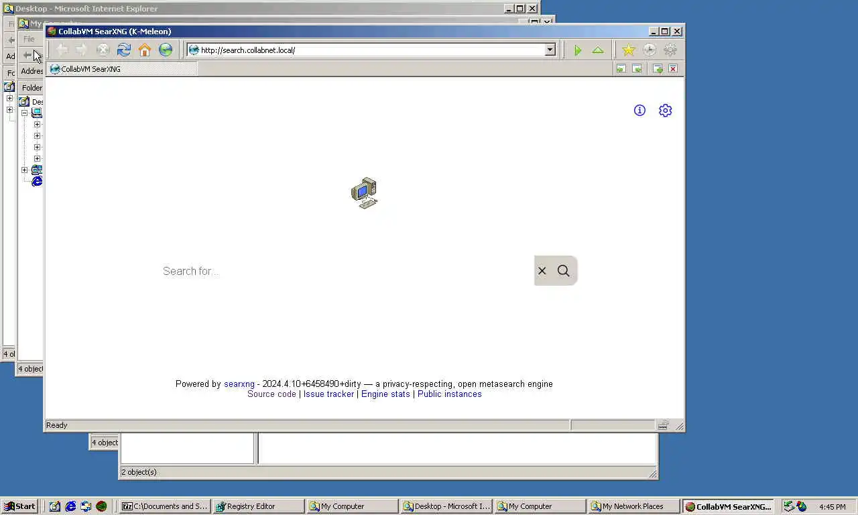Open the Issue tracker link
Image resolution: width=858 pixels, height=515 pixels.
click(x=328, y=394)
